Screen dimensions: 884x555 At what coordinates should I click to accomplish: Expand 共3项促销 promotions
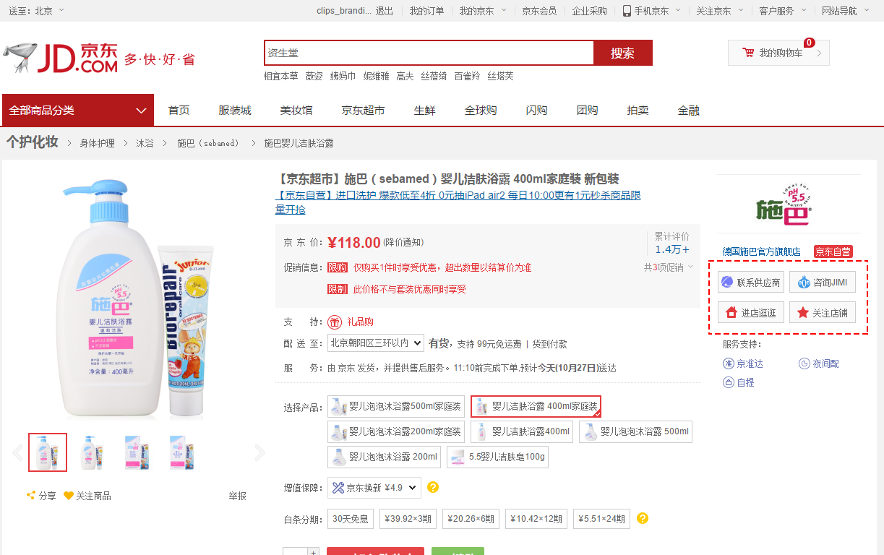[669, 267]
